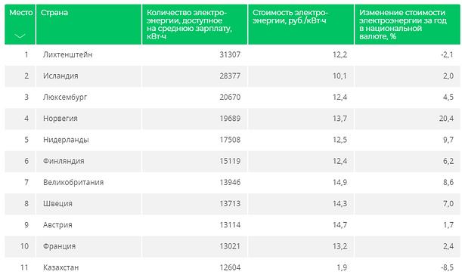Click the sort chevron under Место header
This screenshot has height=278, width=462.
[x=20, y=36]
